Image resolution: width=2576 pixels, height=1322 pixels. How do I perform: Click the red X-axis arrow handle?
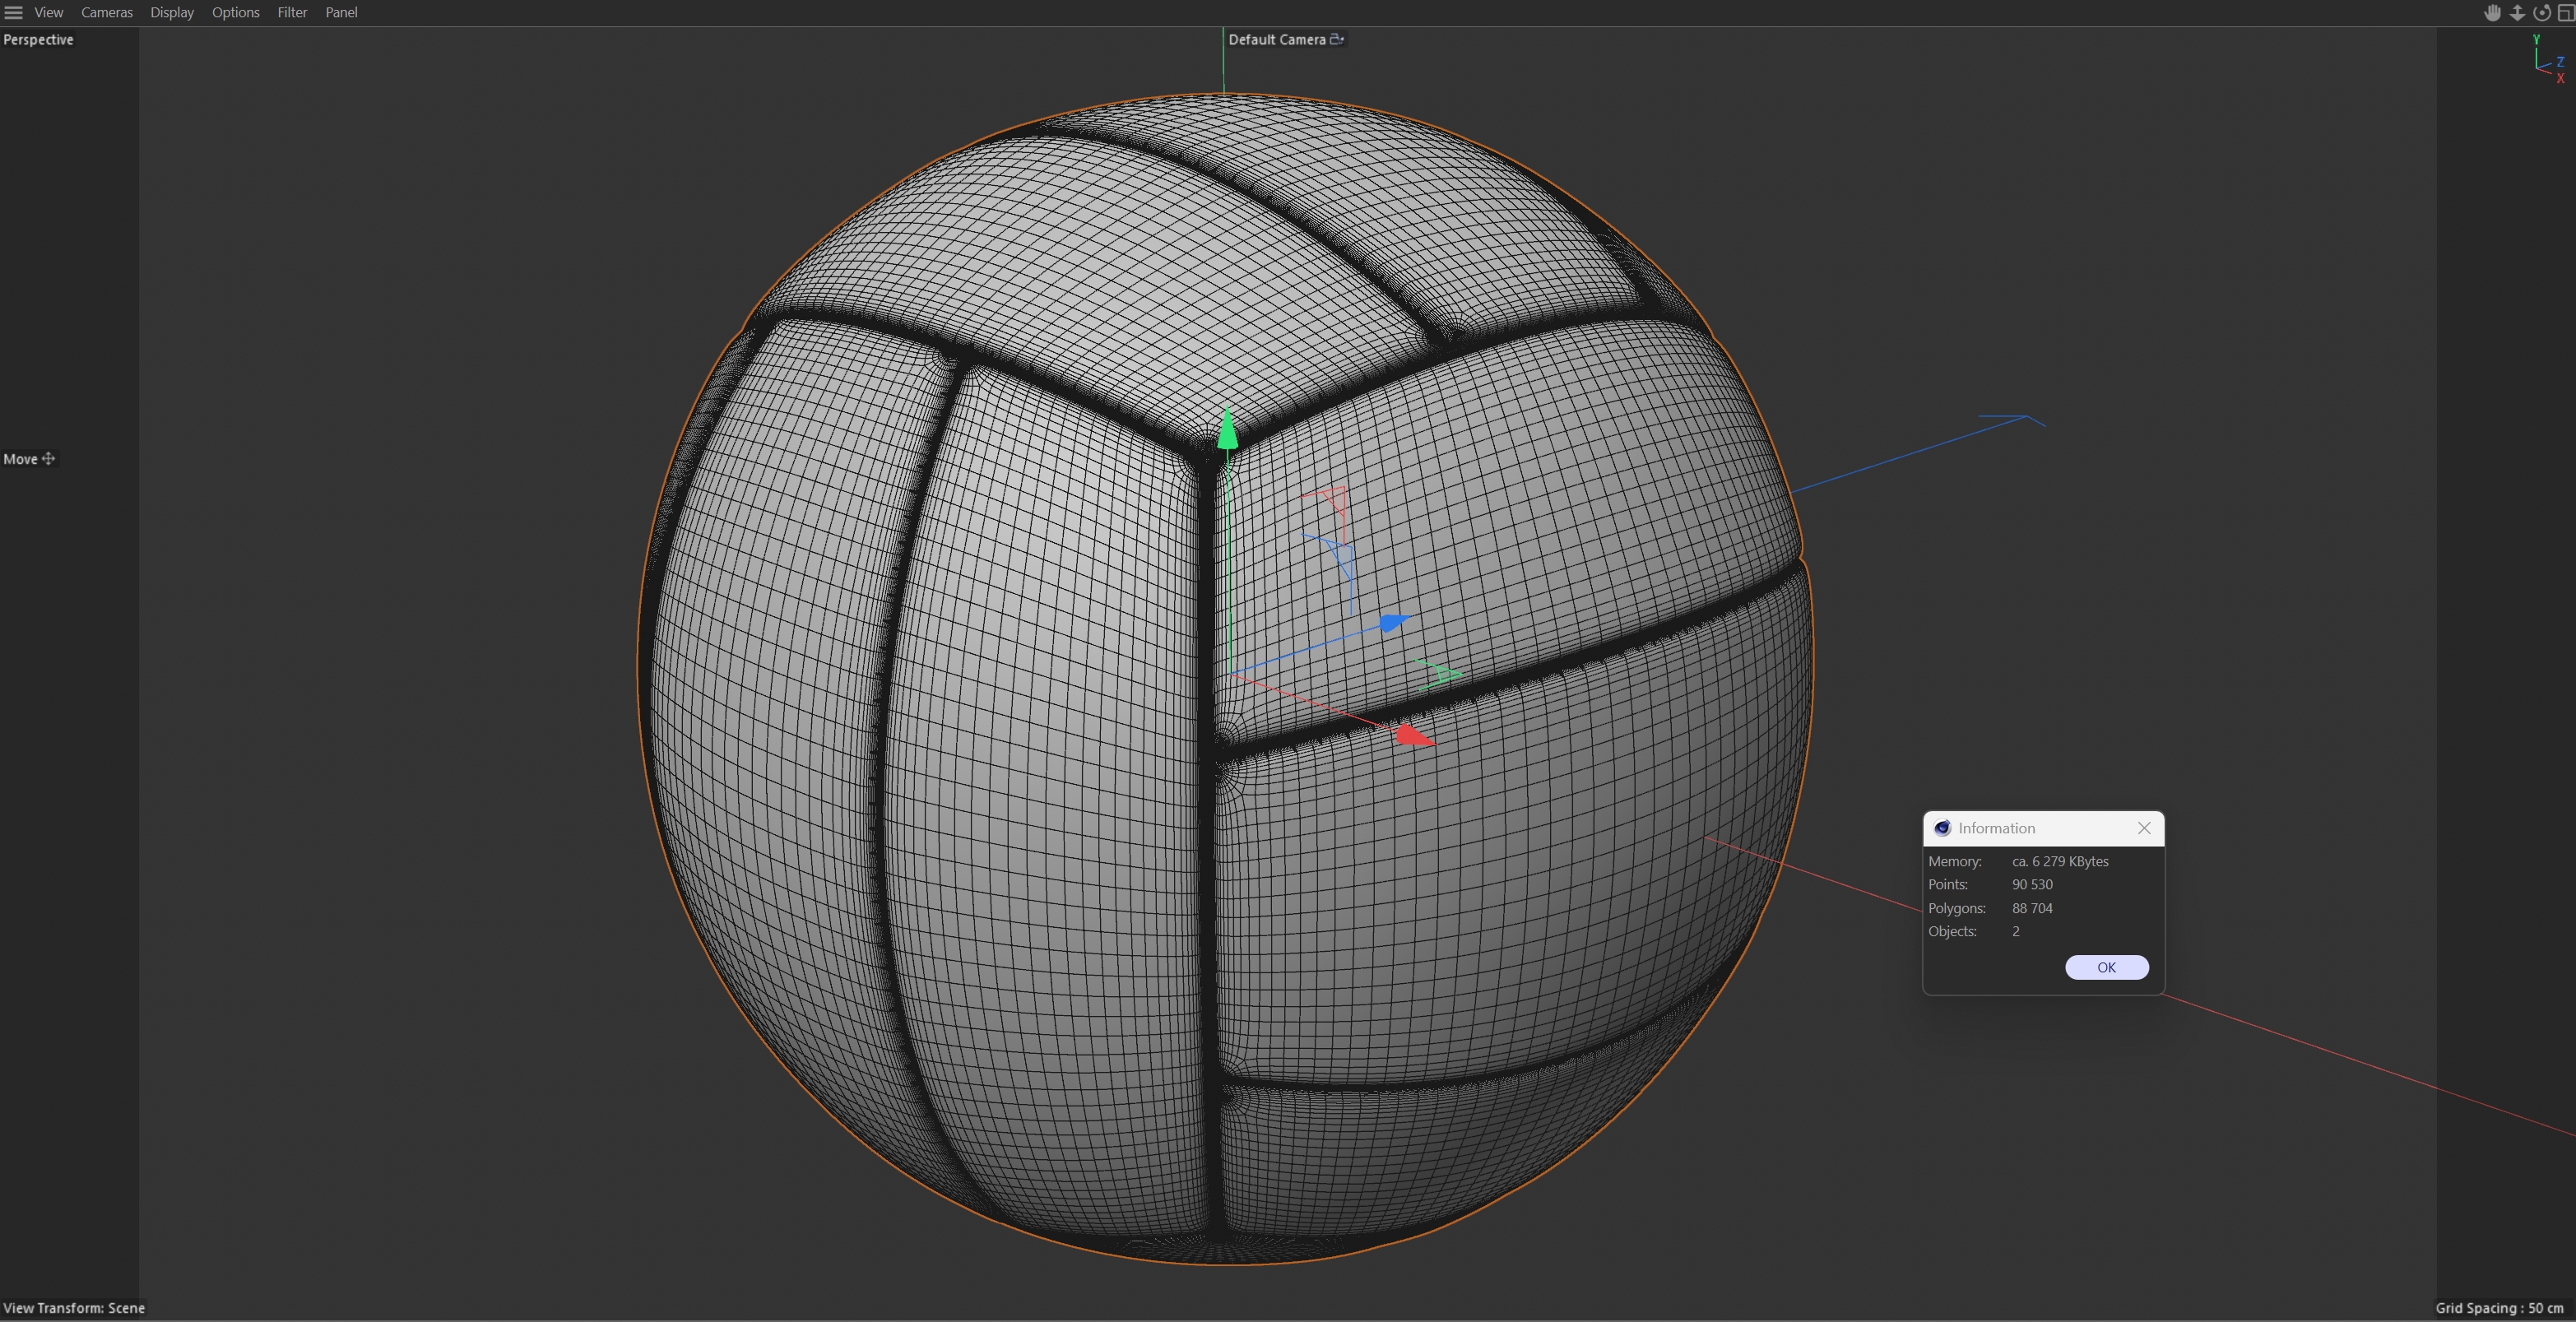pos(1413,736)
